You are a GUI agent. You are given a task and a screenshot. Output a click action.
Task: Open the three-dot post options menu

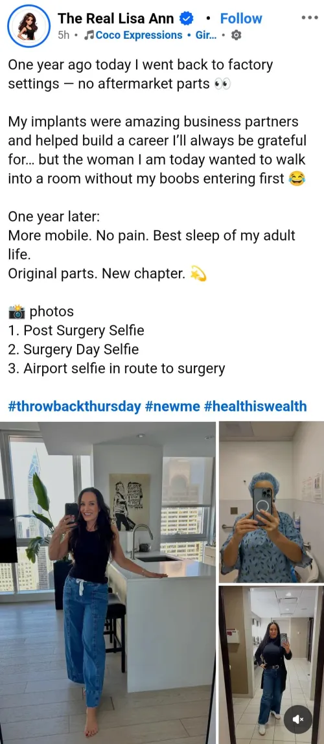pyautogui.click(x=310, y=17)
